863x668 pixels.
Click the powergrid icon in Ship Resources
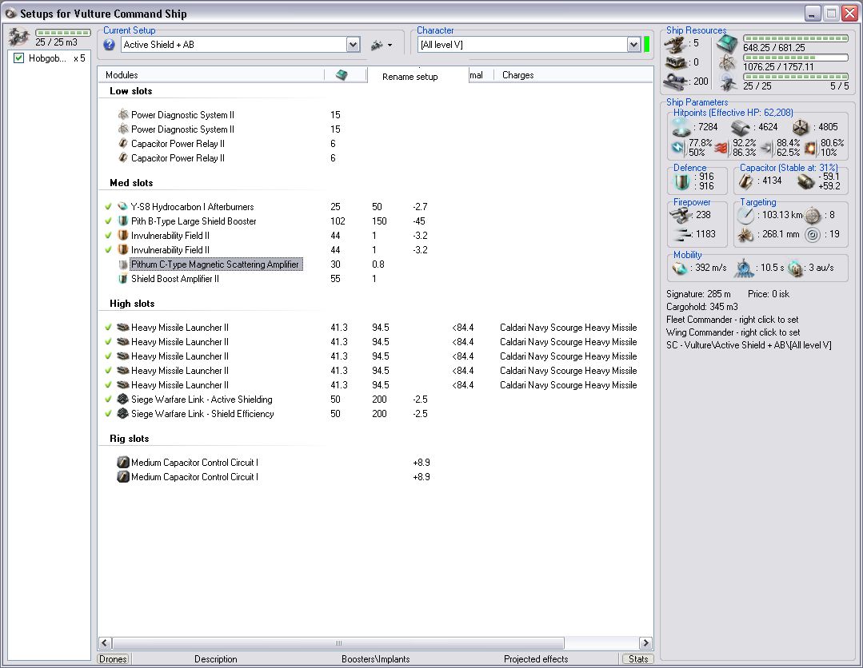click(727, 63)
